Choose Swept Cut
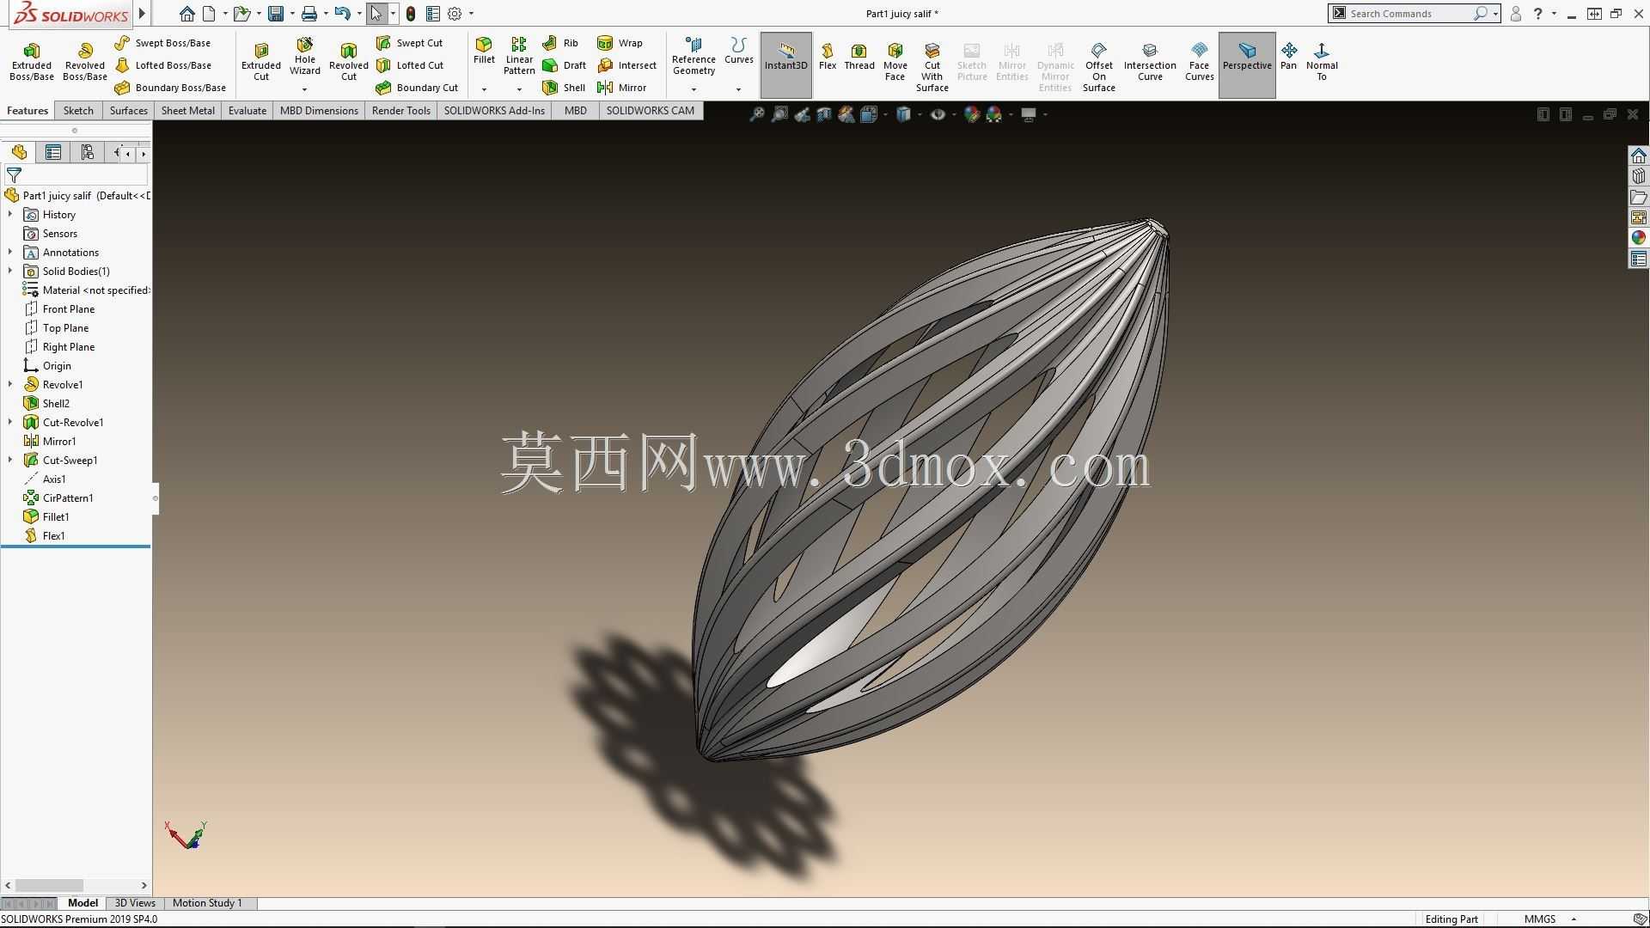 pos(410,43)
